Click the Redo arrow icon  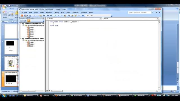(51, 16)
